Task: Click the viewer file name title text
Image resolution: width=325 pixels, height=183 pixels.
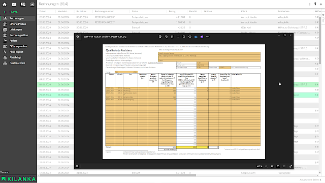Action: [x=105, y=37]
